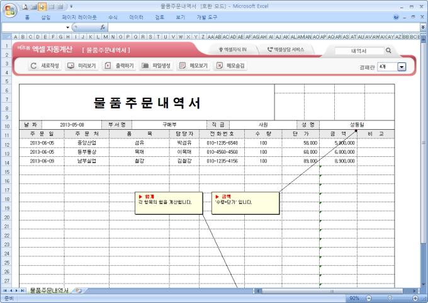Select the 동부통상 cell
This screenshot has width=428, height=303.
point(86,152)
